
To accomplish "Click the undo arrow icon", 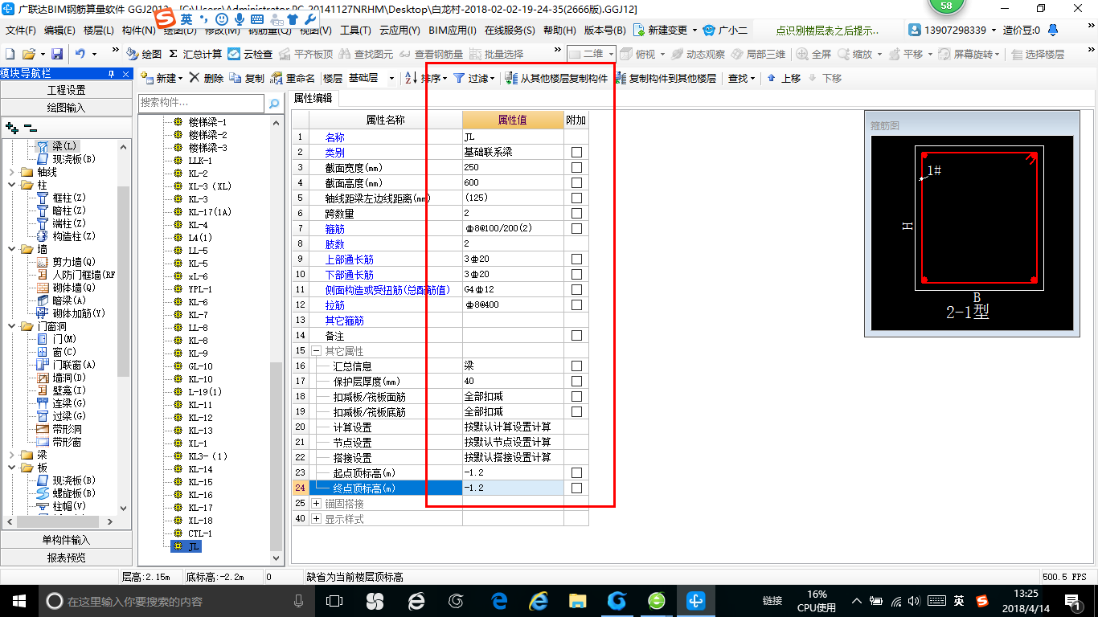I will point(80,54).
